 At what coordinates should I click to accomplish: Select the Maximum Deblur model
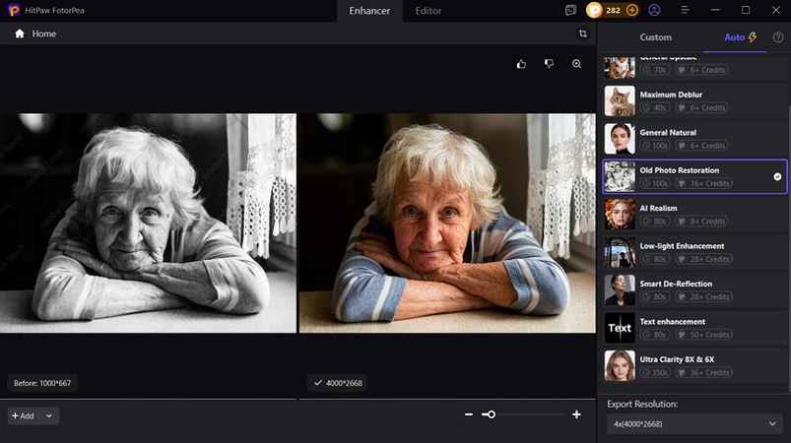click(694, 100)
